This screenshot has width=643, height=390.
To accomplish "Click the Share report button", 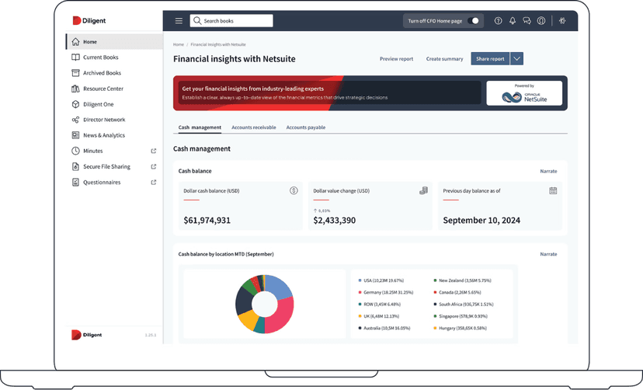I will coord(490,58).
